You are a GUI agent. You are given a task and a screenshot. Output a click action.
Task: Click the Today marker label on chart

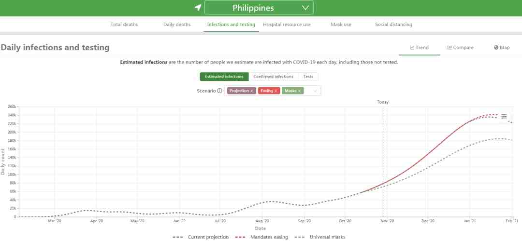[383, 102]
